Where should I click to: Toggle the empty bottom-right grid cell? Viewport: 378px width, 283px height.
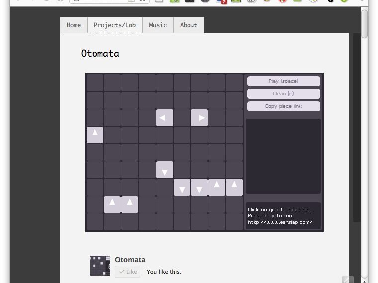coord(234,222)
